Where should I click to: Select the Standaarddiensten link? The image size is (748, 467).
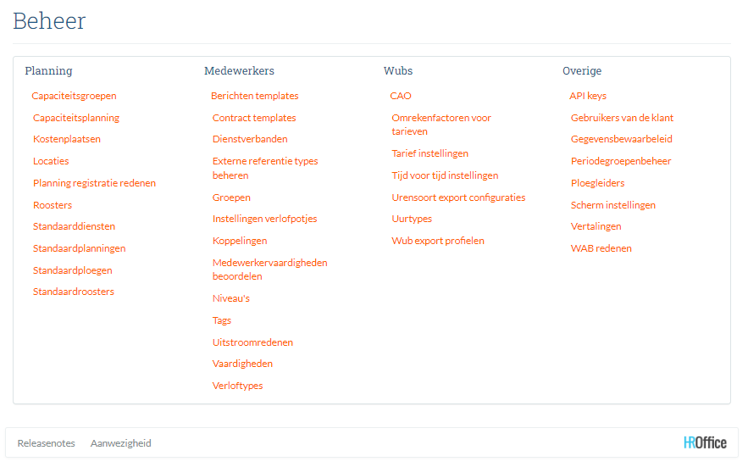click(74, 226)
